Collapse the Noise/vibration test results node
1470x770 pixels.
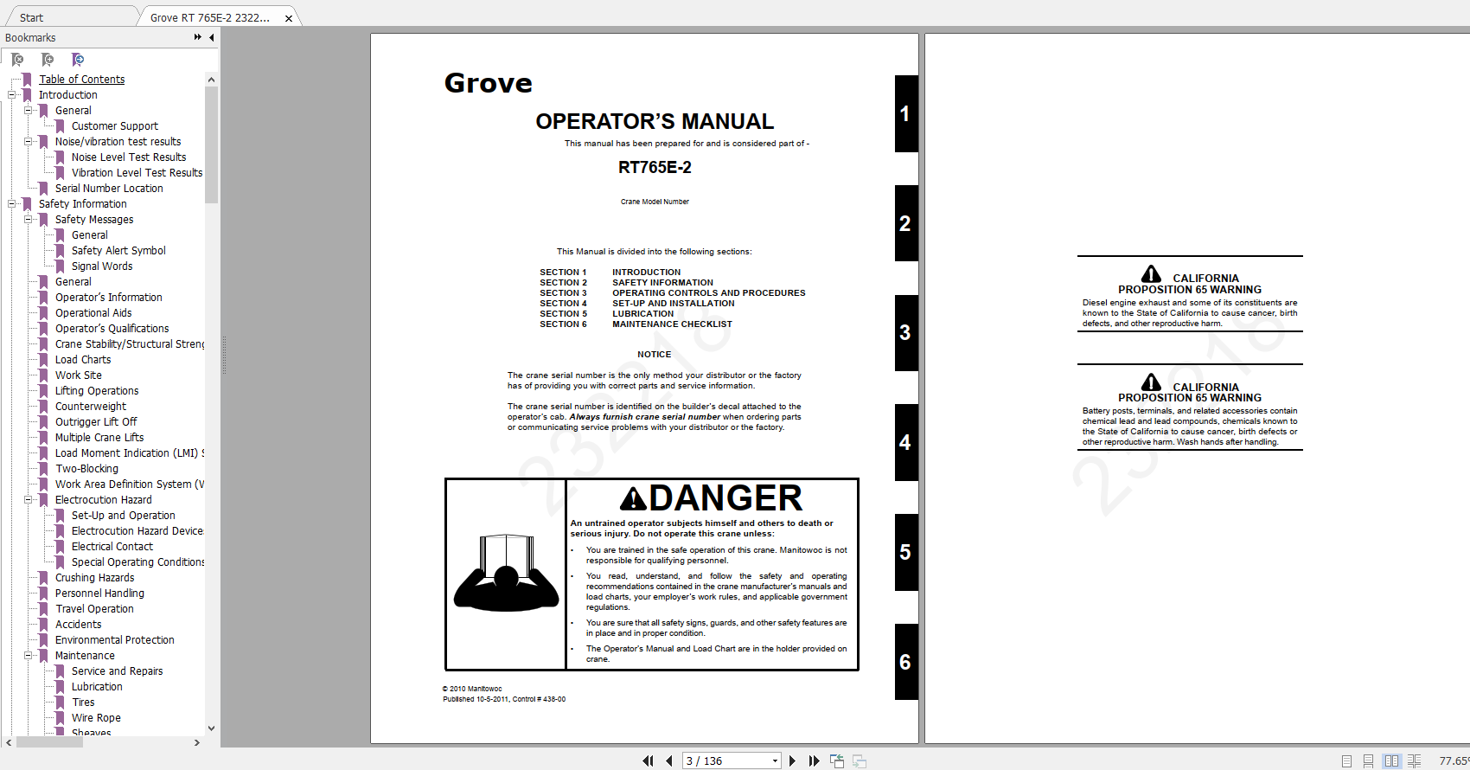[x=28, y=142]
